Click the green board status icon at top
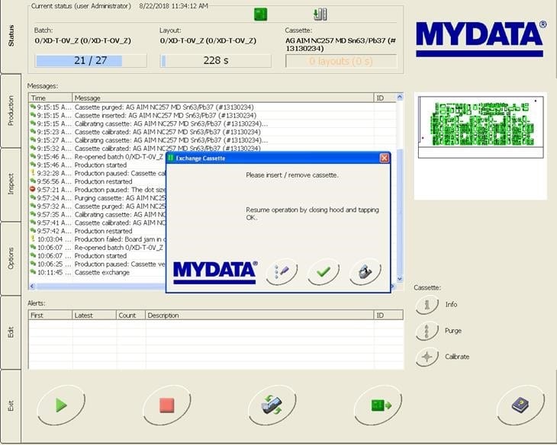 (x=260, y=14)
